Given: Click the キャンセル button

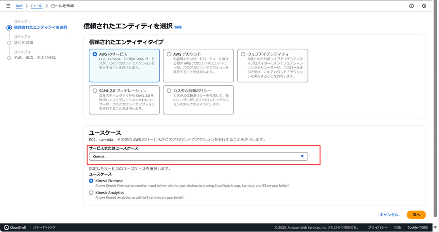Looking at the screenshot, I should tap(389, 214).
